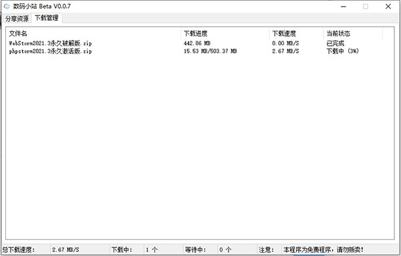
Task: Click the 15.53 MB/503.37 MB progress cell
Action: click(x=211, y=51)
